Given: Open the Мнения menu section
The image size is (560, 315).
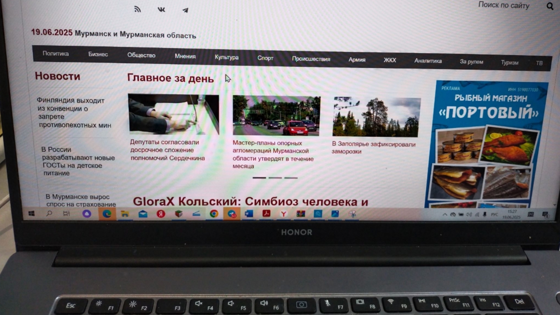Looking at the screenshot, I should [185, 56].
